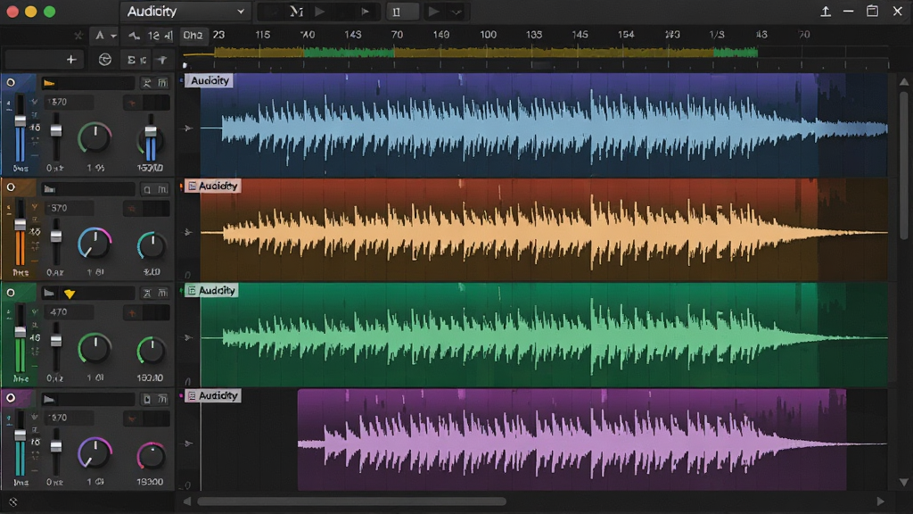This screenshot has width=913, height=514.
Task: Click the vertical scrollbar's down arrow
Action: click(904, 483)
